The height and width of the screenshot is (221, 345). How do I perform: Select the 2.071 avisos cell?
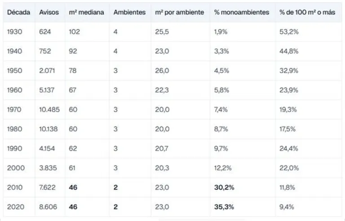(47, 71)
